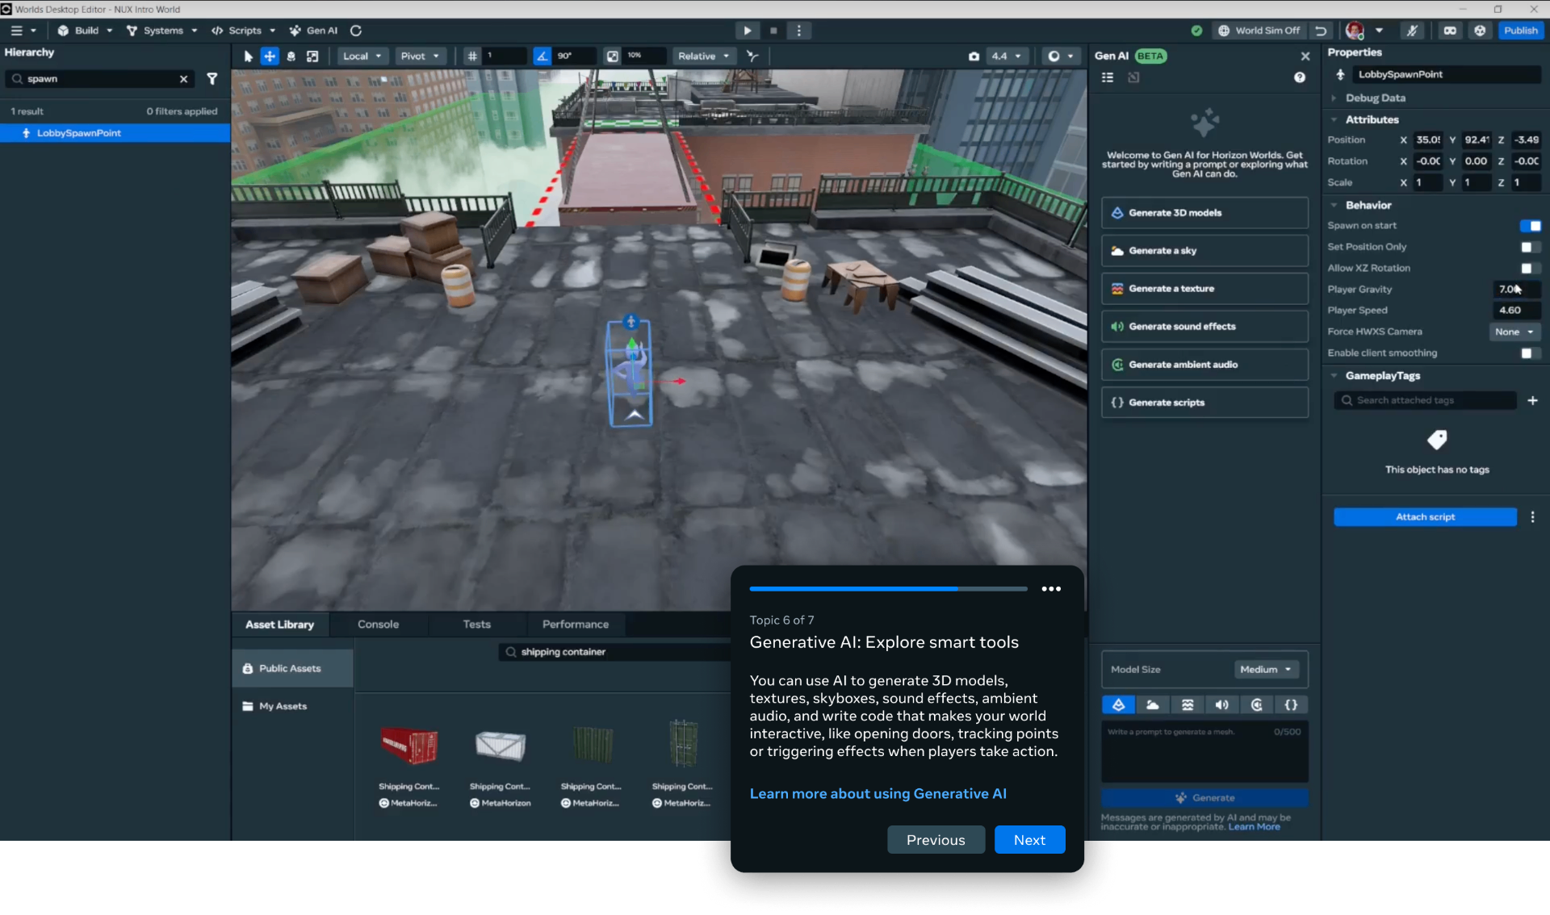Open the Systems menu
Image resolution: width=1550 pixels, height=915 pixels.
(161, 31)
